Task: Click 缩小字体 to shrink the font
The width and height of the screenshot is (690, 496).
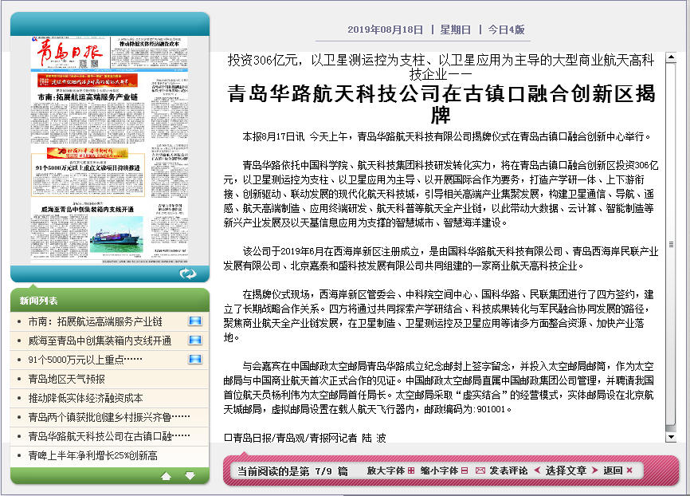Action: pos(441,470)
